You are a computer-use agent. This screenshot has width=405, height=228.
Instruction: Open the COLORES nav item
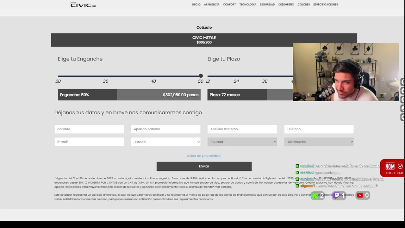click(304, 4)
